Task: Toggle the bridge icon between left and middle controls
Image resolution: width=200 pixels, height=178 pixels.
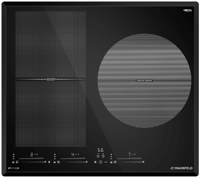Action: point(49,162)
